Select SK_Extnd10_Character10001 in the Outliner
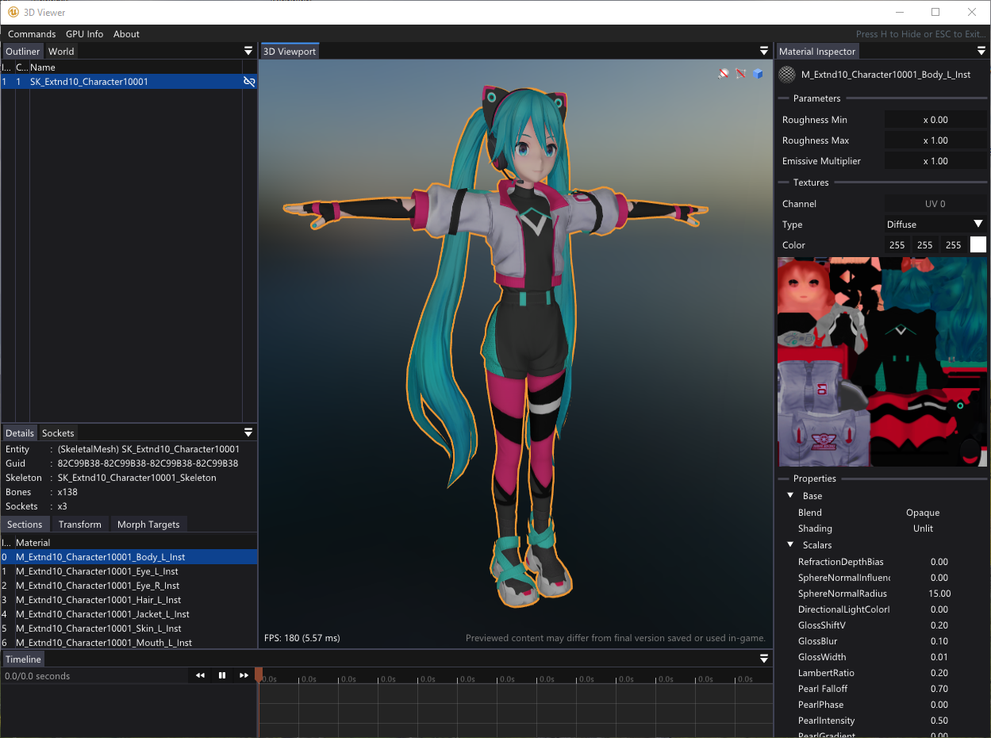This screenshot has width=991, height=738. [x=129, y=82]
